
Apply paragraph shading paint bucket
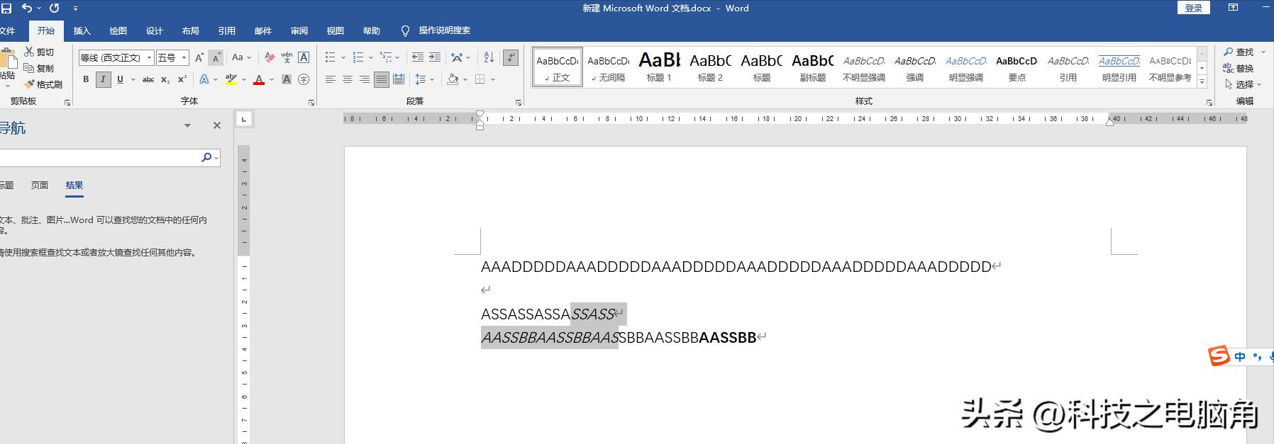coord(453,79)
